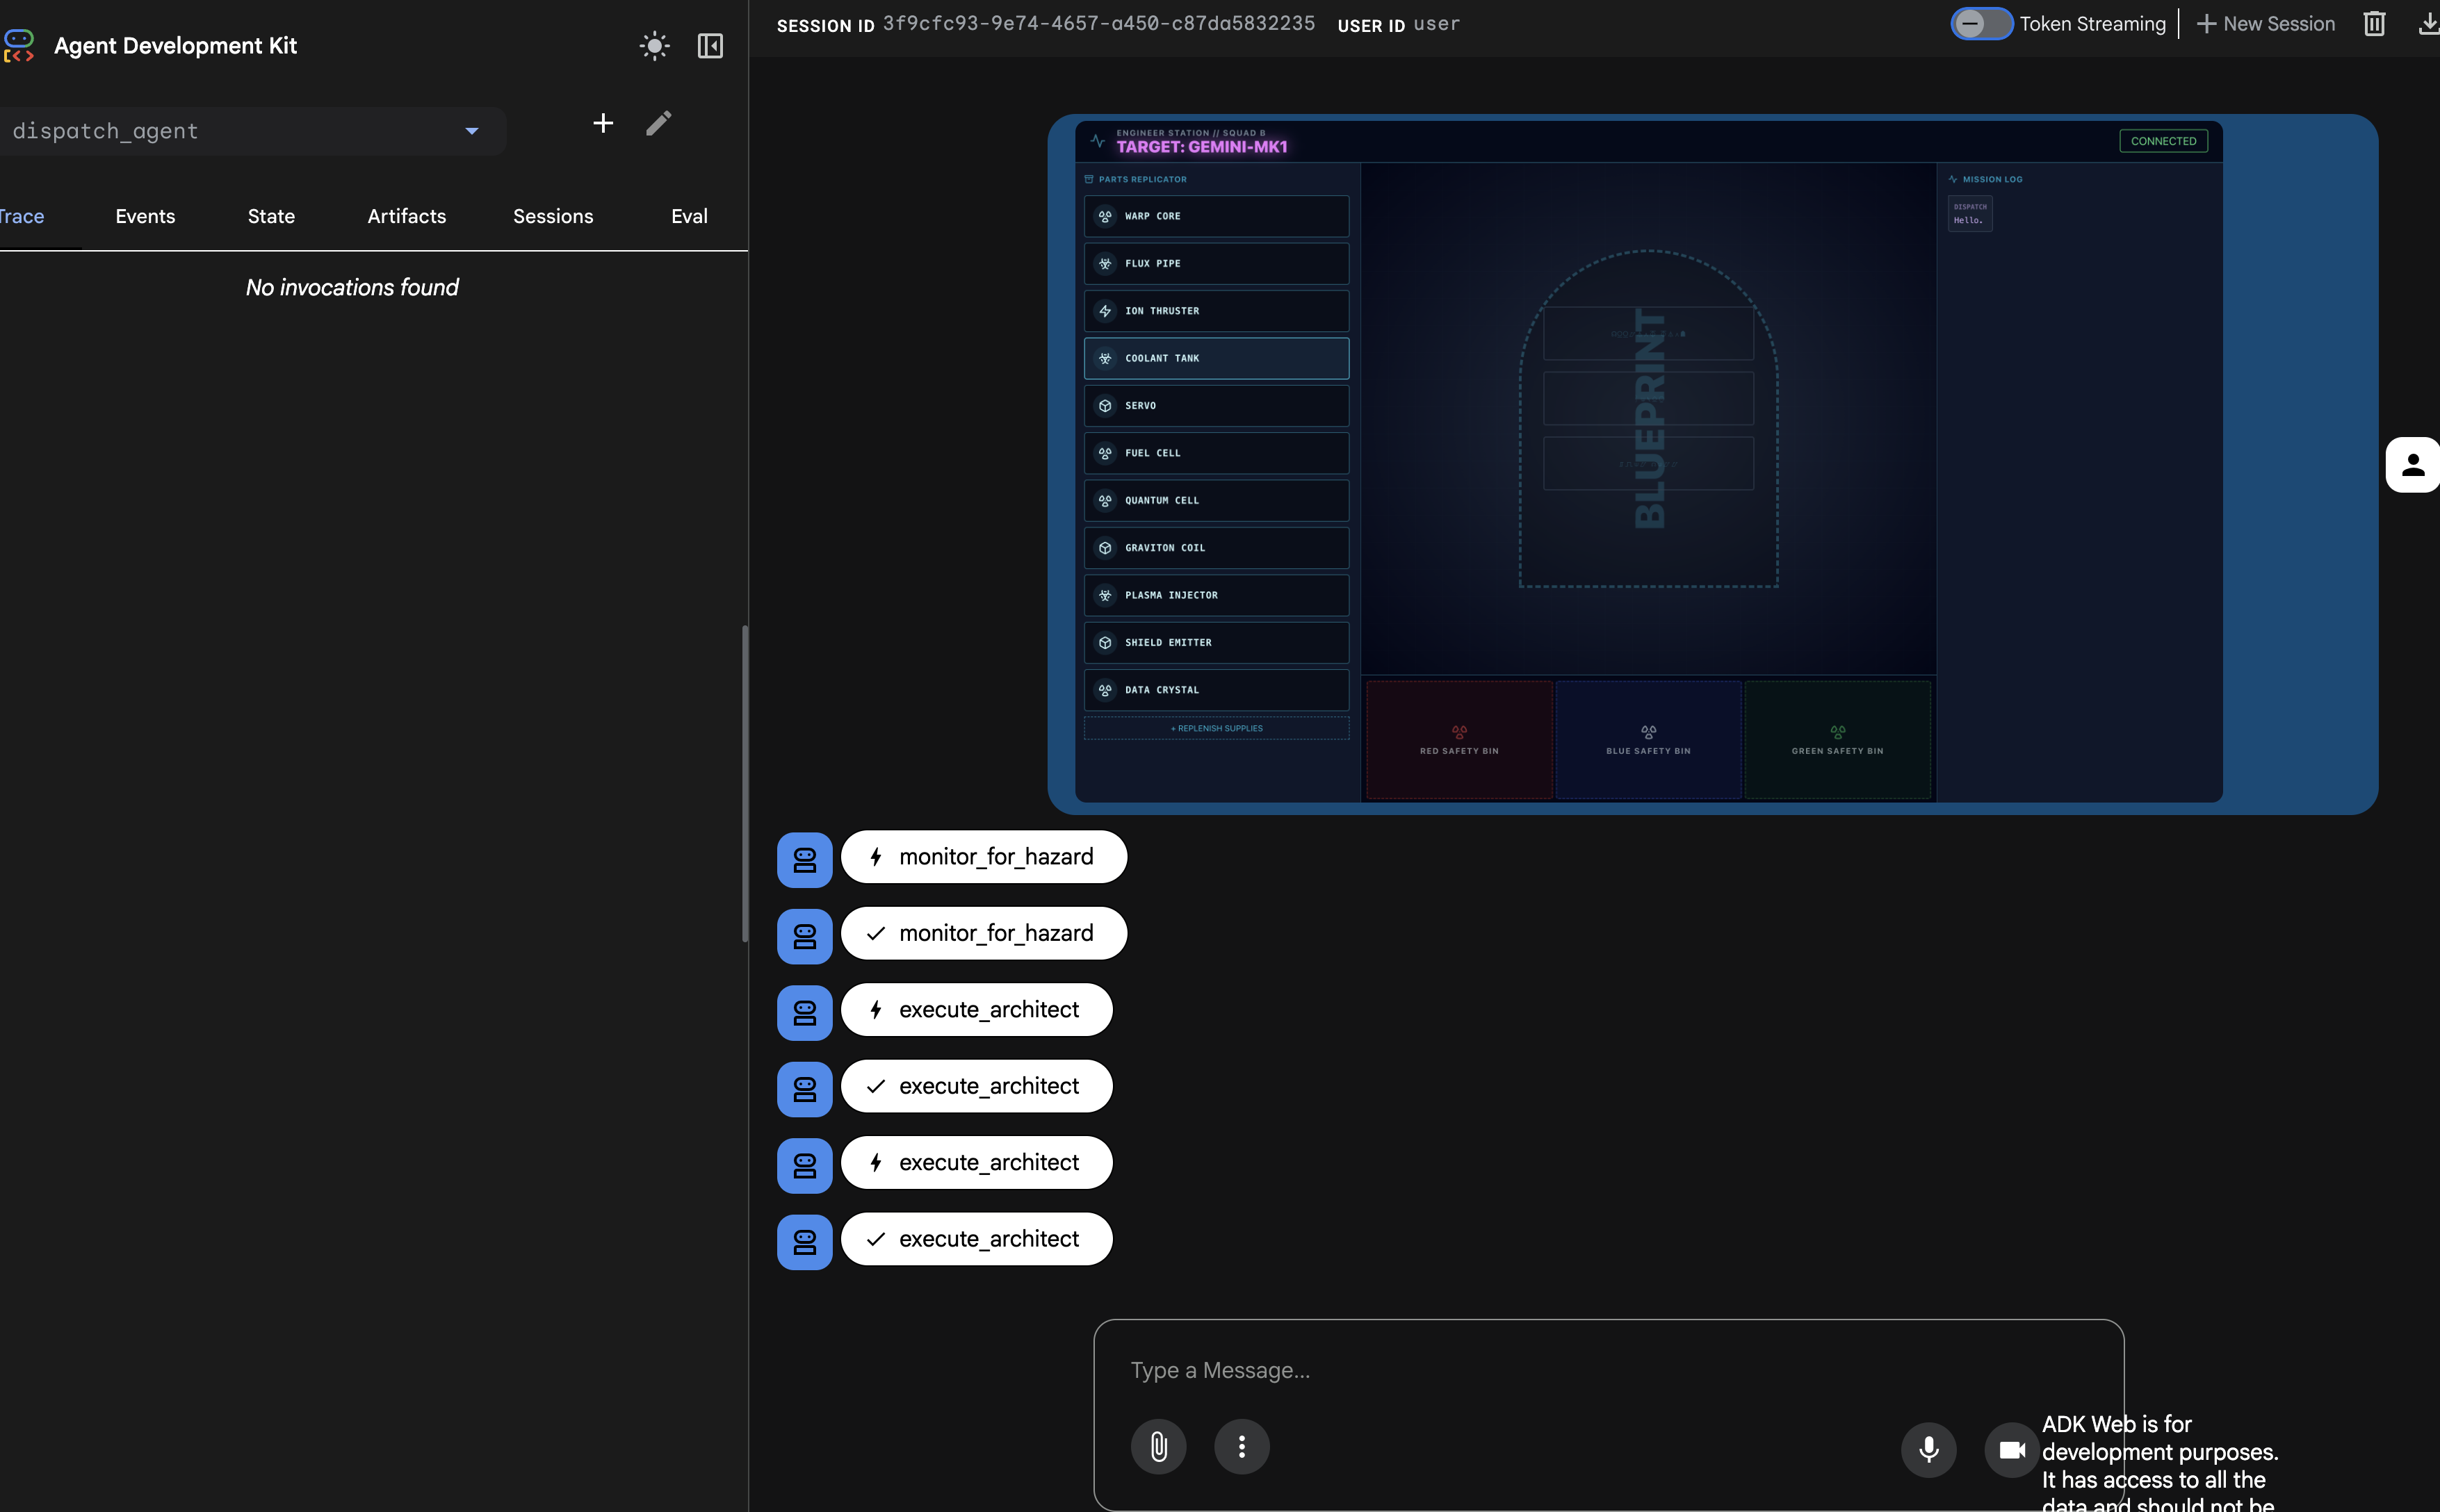Click the download session icon
The width and height of the screenshot is (2440, 1512).
(2428, 24)
